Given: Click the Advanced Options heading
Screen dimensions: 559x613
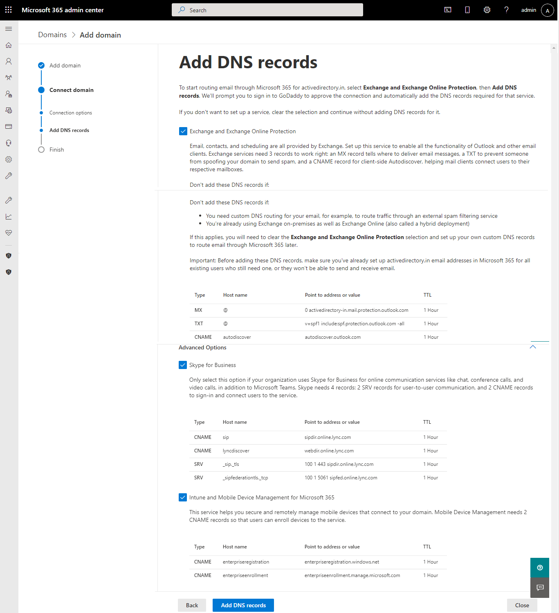Looking at the screenshot, I should (202, 347).
